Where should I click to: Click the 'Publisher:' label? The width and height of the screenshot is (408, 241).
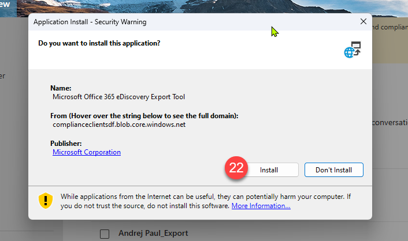pos(66,143)
